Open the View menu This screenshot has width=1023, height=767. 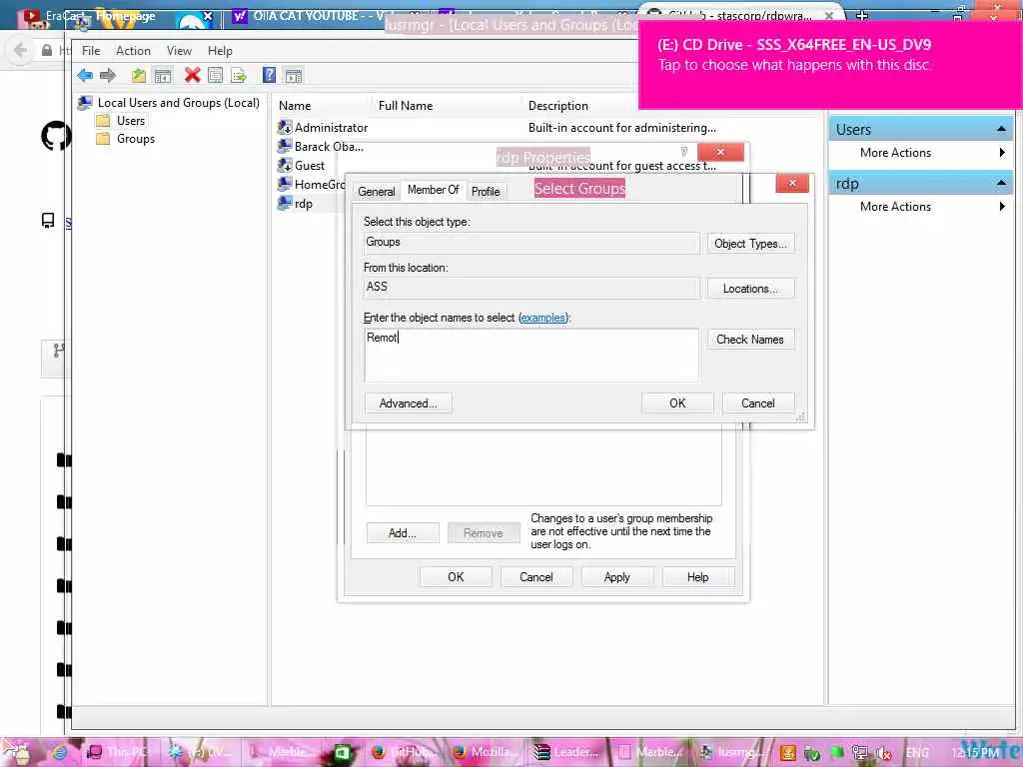[179, 50]
